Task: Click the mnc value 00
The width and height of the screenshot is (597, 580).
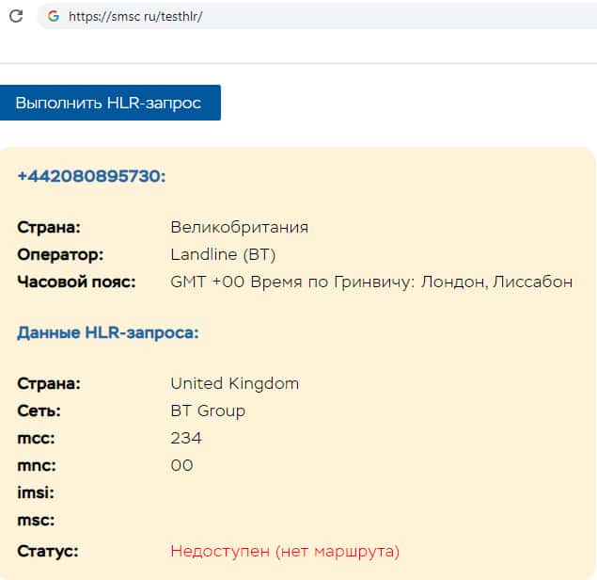Action: (181, 465)
